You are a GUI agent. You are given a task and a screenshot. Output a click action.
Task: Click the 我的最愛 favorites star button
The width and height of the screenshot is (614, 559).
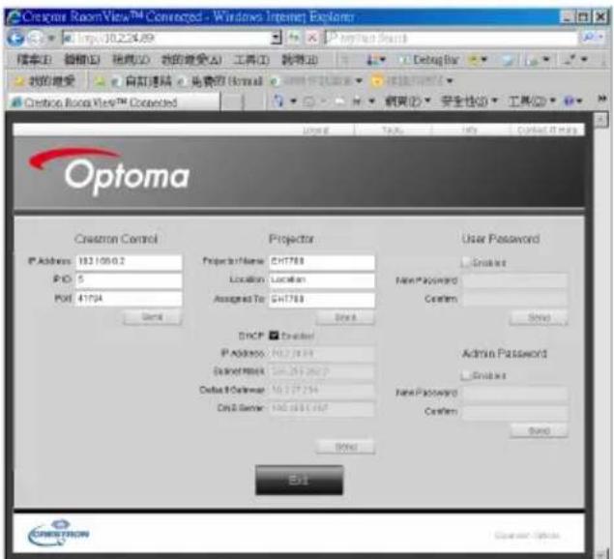pos(44,81)
